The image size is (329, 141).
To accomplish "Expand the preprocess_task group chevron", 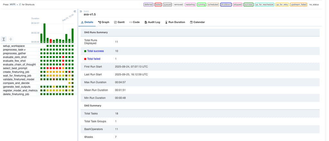I will point(25,50).
